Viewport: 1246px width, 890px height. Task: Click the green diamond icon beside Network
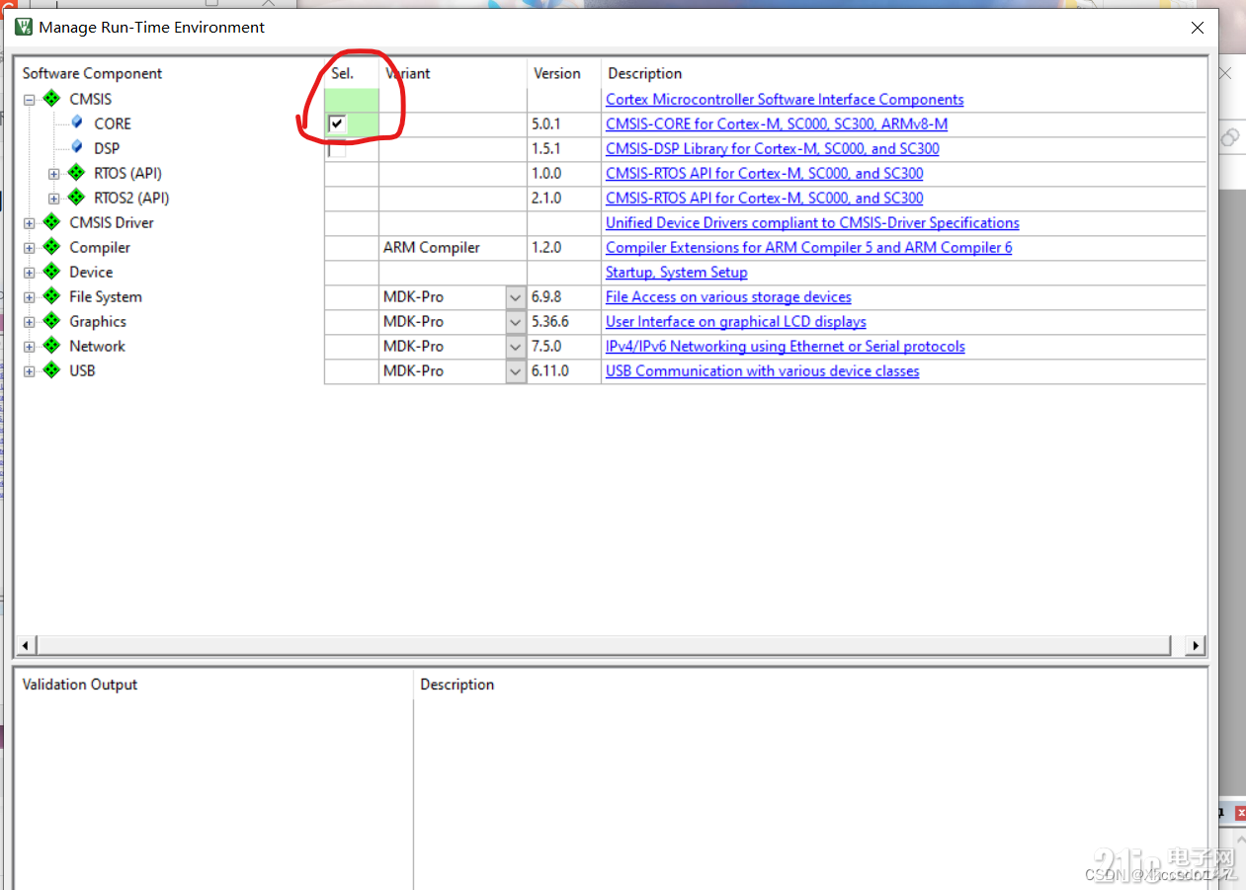click(51, 346)
